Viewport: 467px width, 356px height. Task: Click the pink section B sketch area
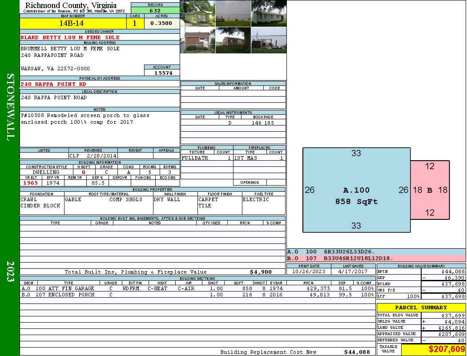(x=430, y=190)
